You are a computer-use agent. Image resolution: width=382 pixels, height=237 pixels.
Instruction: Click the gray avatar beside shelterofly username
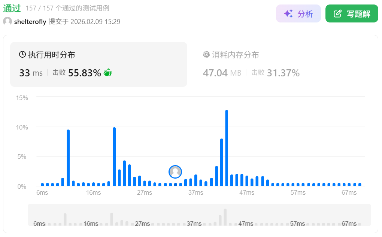coord(7,21)
